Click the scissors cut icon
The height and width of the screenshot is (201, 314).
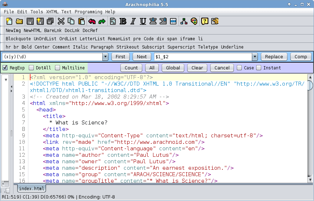[61, 21]
